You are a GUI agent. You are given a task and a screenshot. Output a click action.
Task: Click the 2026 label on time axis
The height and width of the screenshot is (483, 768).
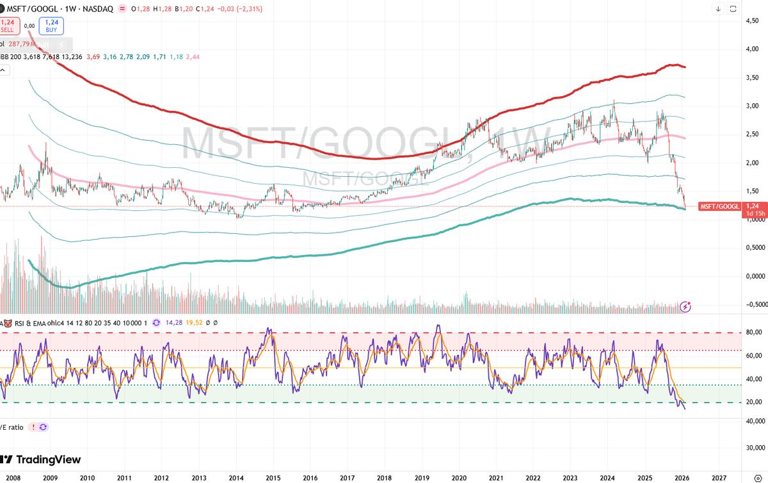point(682,478)
